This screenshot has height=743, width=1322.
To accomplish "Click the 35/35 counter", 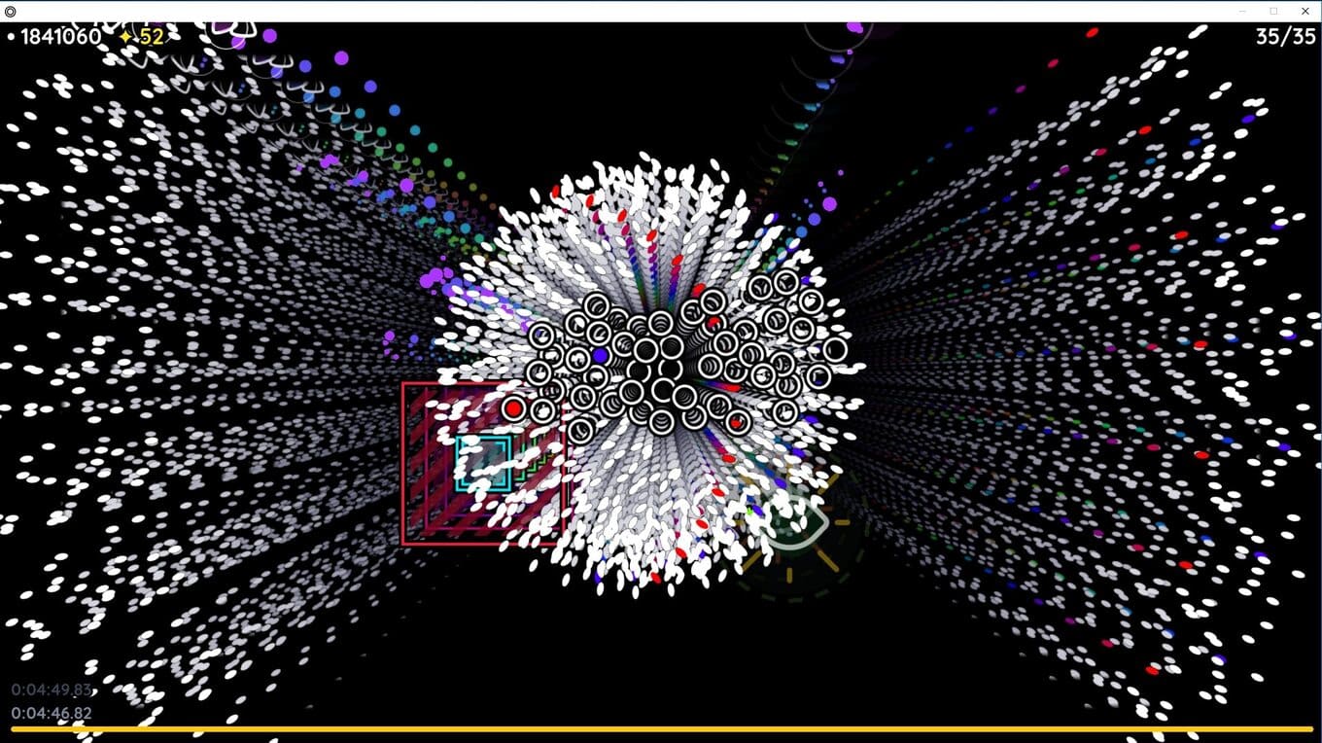I will tap(1285, 37).
